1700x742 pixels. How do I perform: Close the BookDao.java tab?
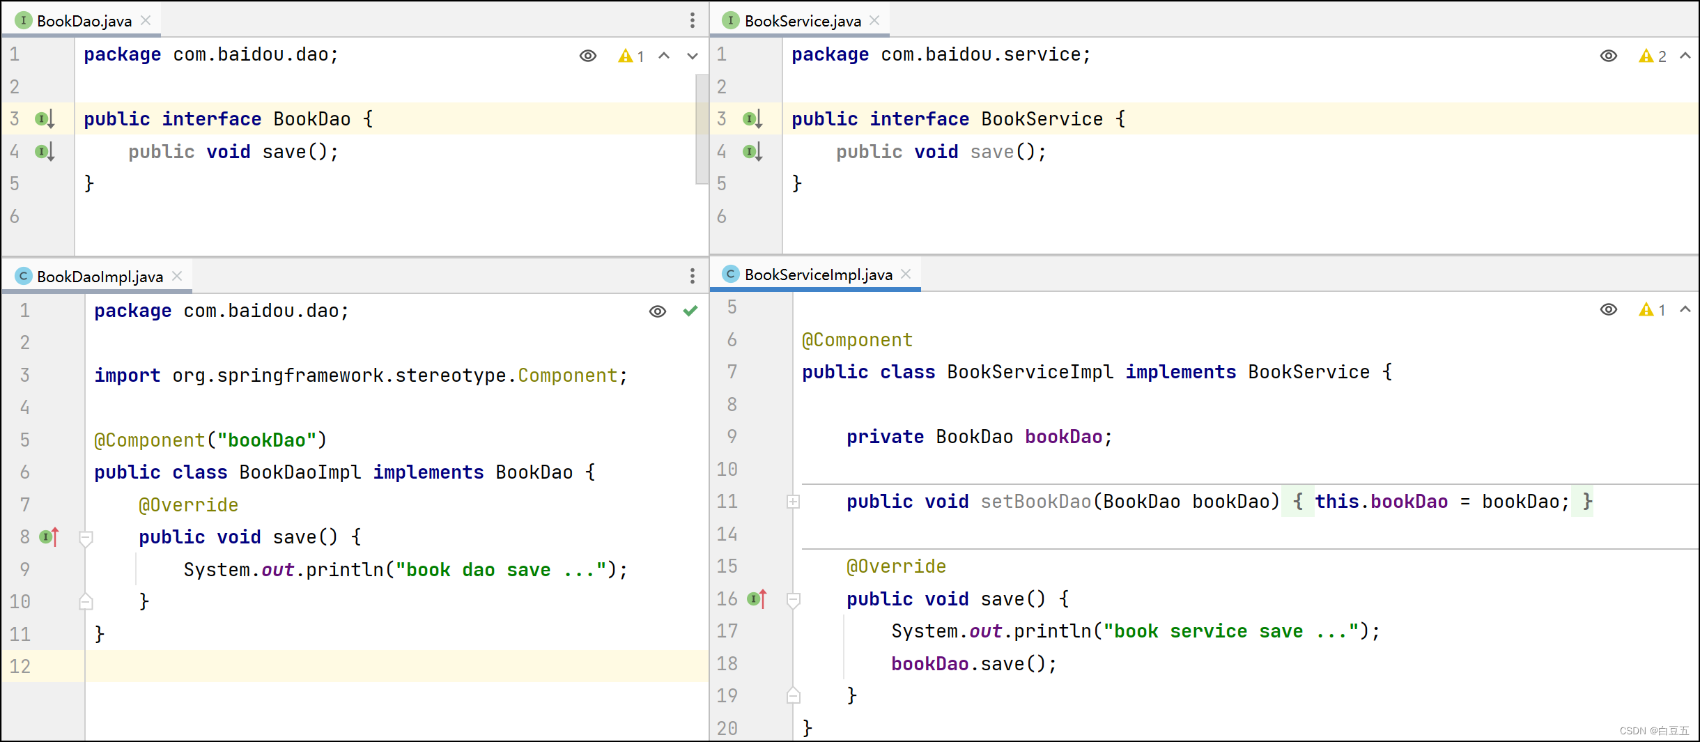[146, 21]
